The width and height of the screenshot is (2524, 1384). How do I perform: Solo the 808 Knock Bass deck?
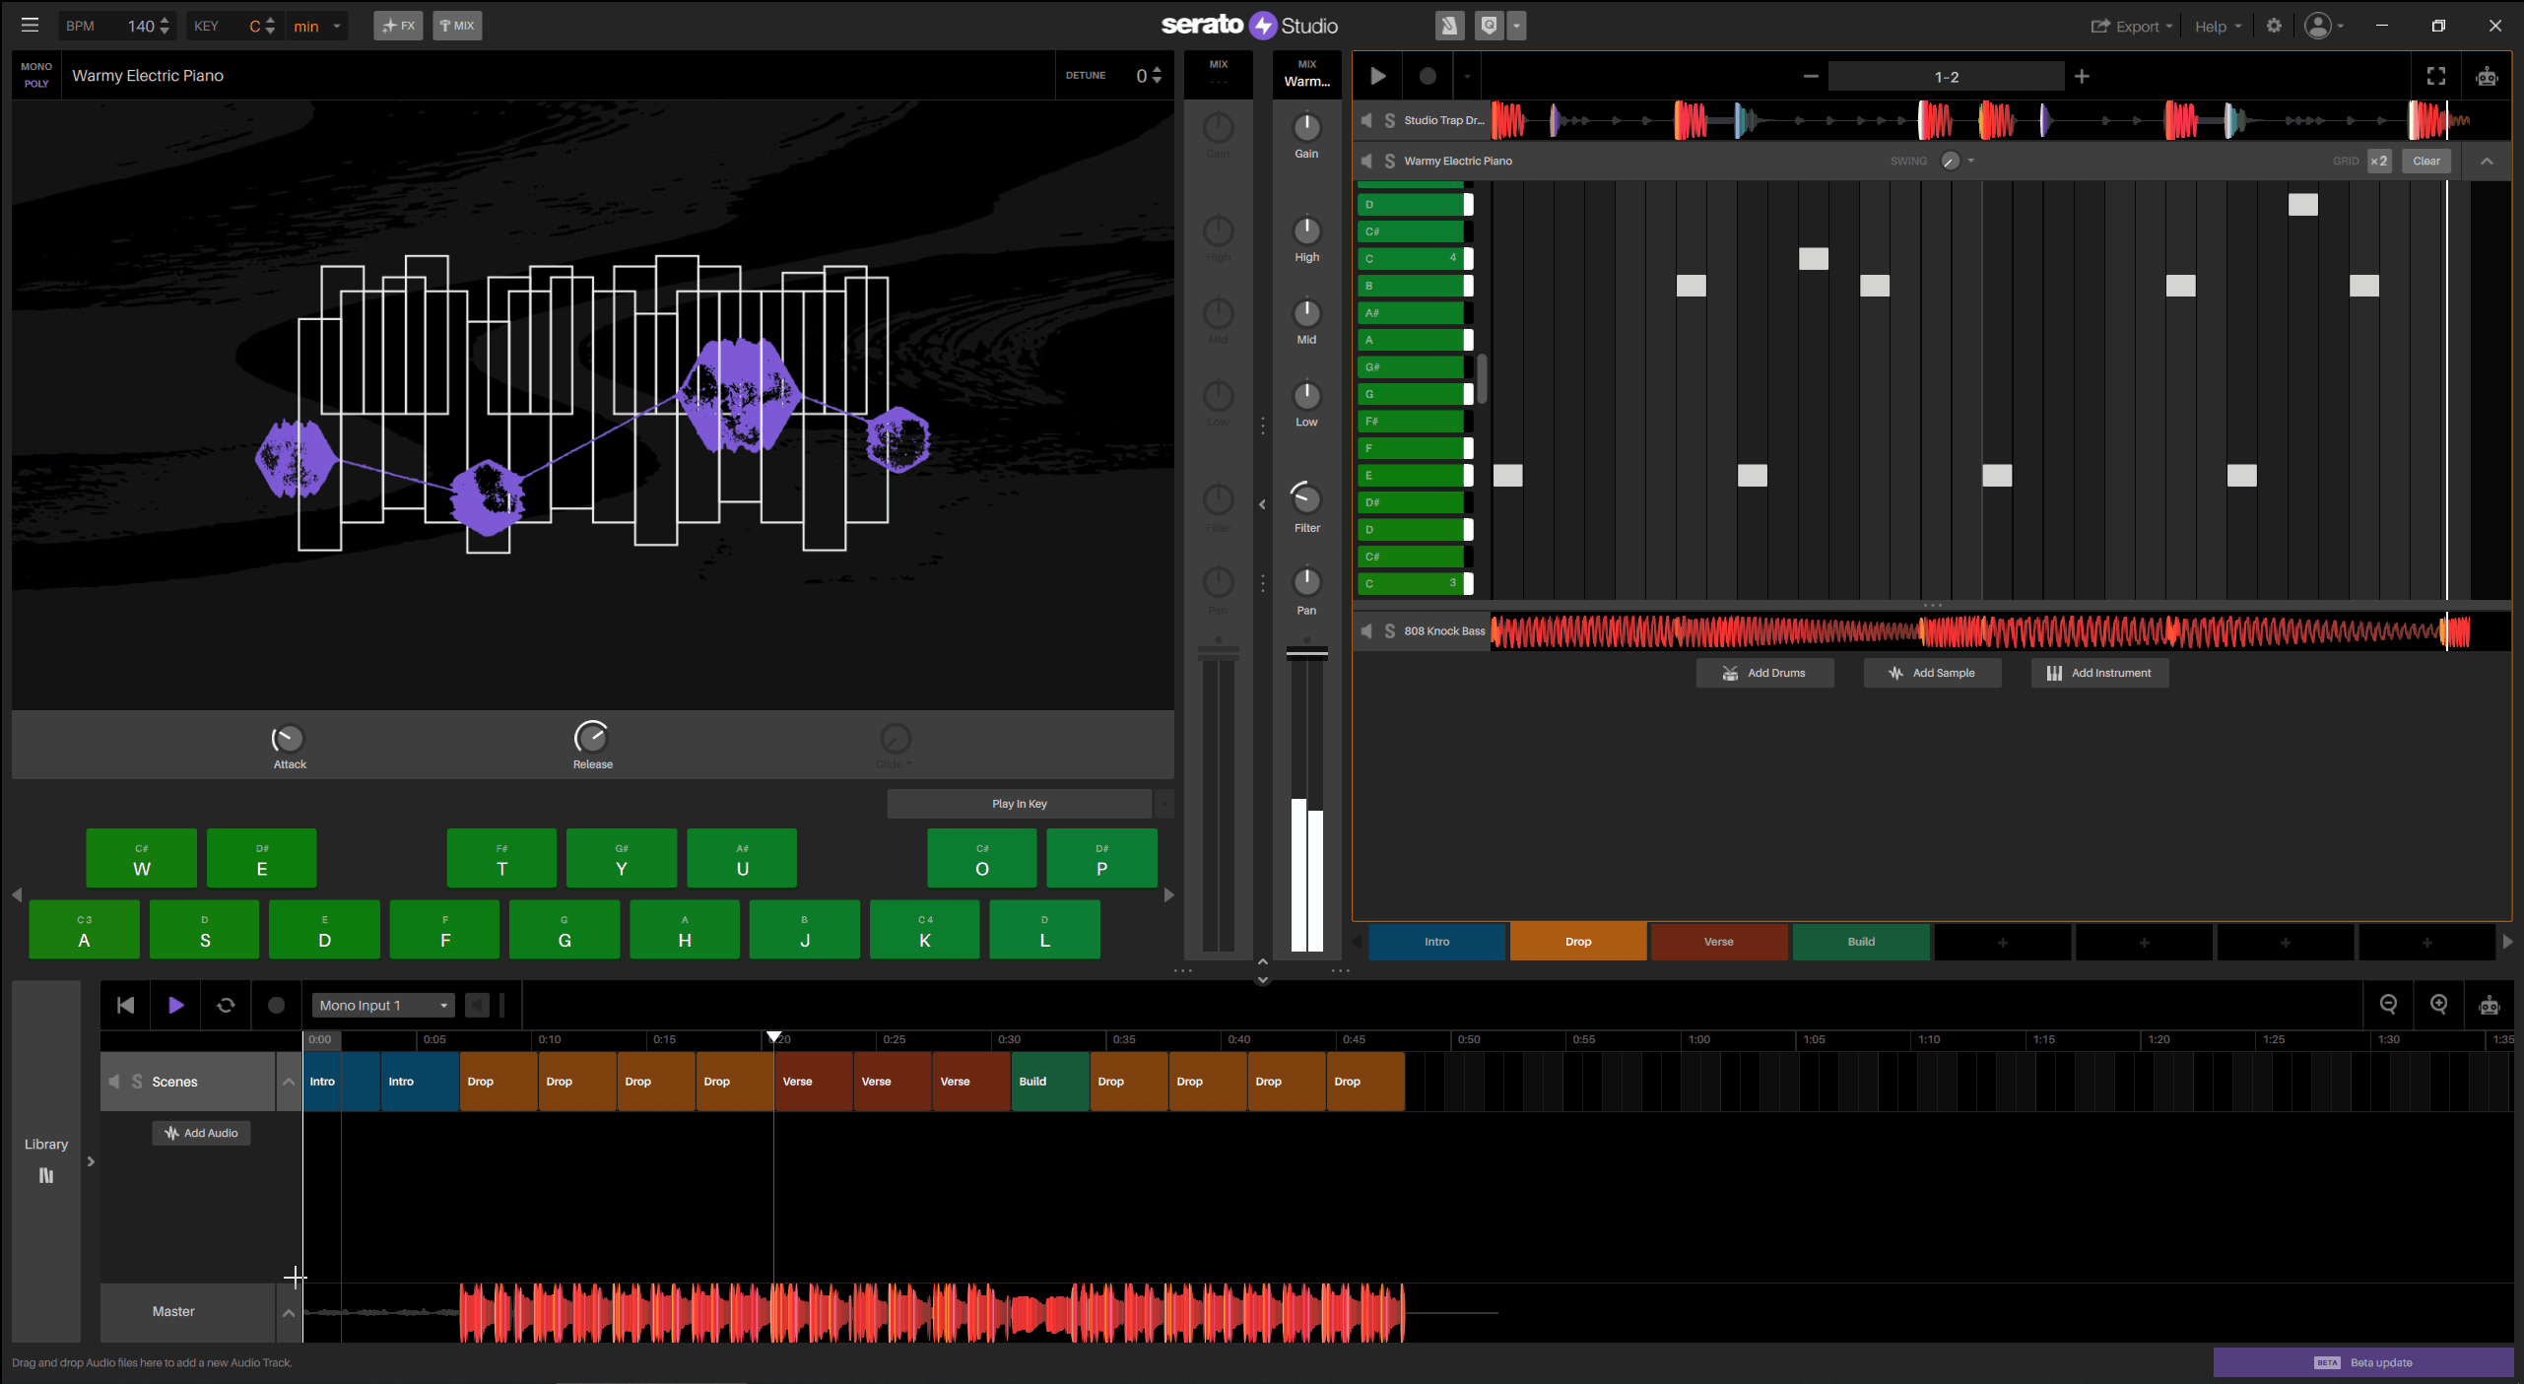click(1389, 630)
